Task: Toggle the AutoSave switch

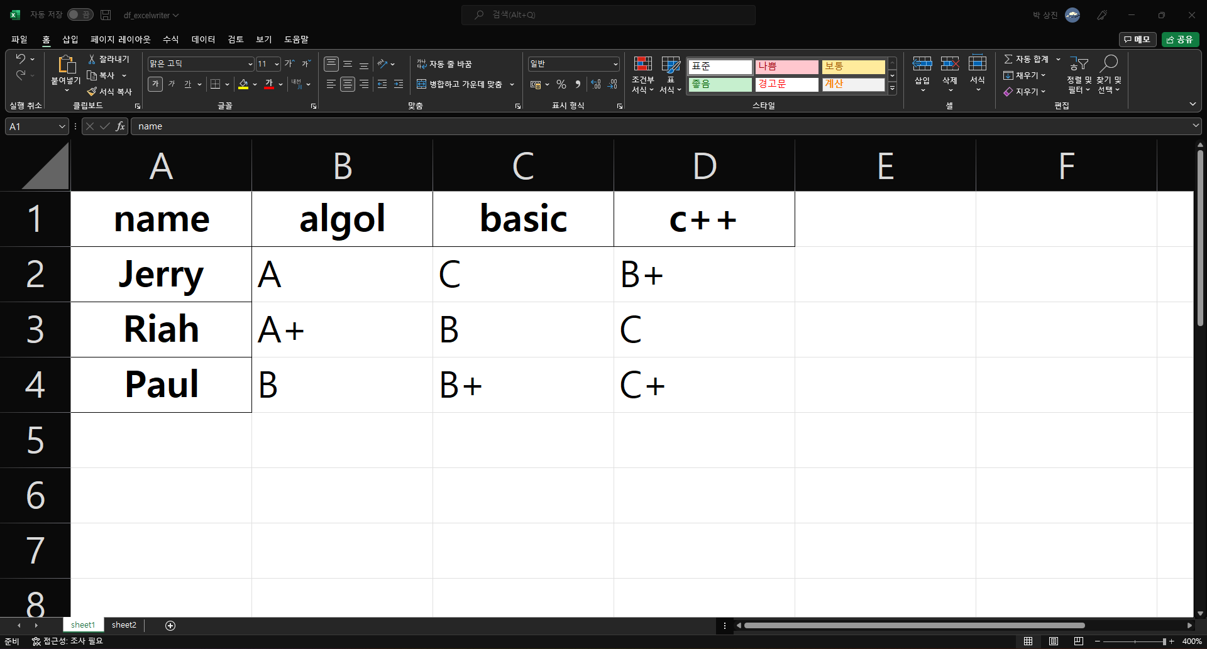Action: [x=80, y=14]
